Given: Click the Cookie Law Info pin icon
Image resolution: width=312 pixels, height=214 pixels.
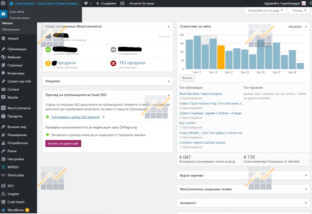Looking at the screenshot, I should (x=3, y=81).
